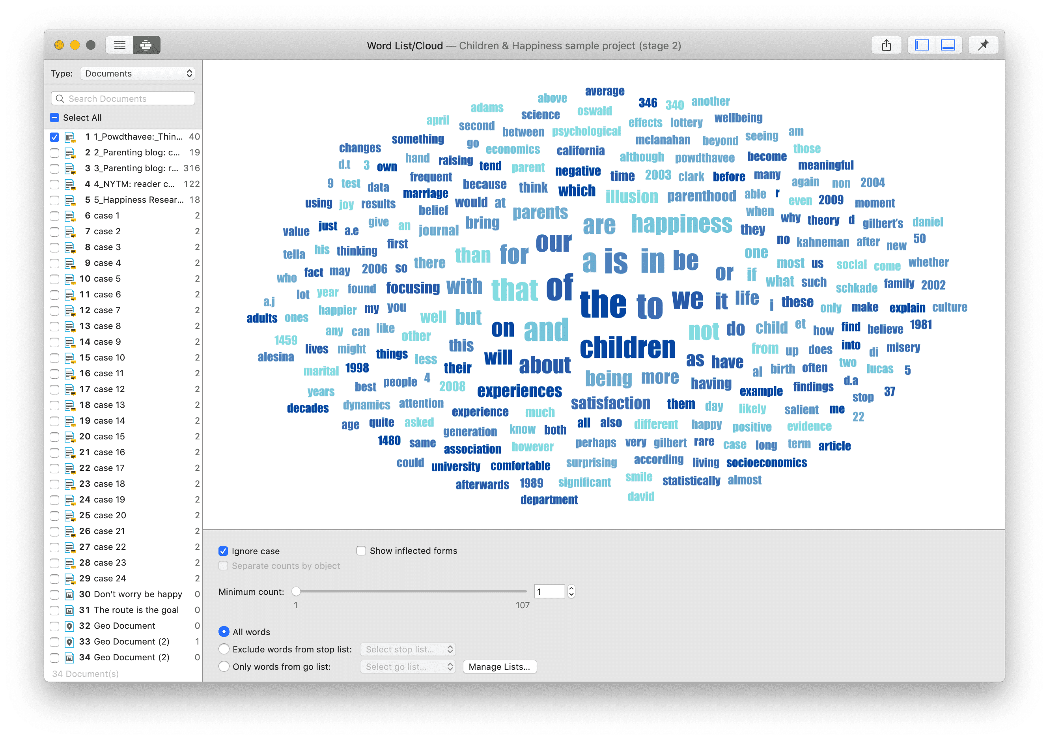Click the word 'department' in the cloud
Image resolution: width=1049 pixels, height=740 pixels.
549,500
